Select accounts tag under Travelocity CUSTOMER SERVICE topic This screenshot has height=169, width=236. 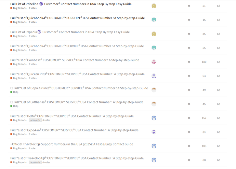35,162
